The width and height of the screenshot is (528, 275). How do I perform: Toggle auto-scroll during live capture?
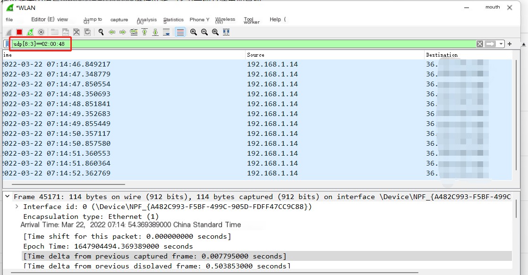(x=166, y=32)
